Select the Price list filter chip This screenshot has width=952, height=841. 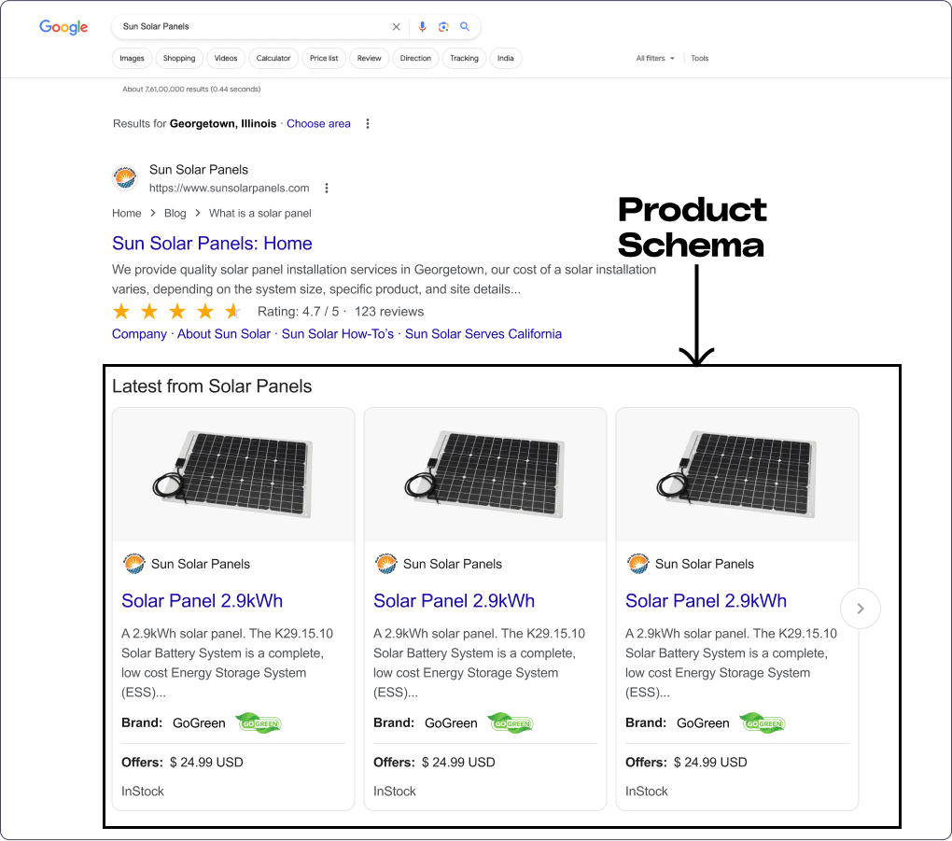[x=323, y=58]
